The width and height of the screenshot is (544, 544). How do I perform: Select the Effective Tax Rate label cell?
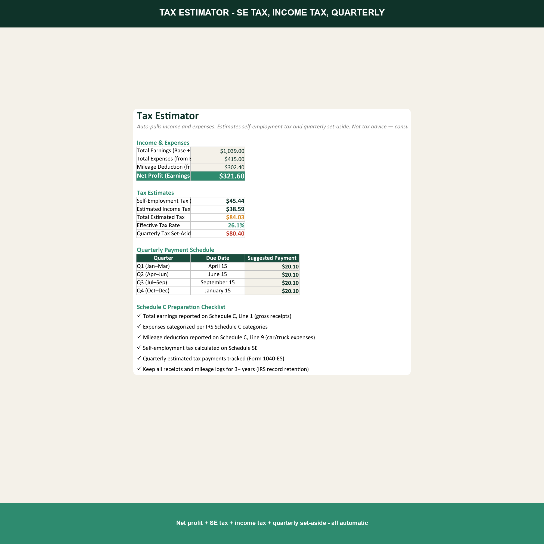point(163,225)
